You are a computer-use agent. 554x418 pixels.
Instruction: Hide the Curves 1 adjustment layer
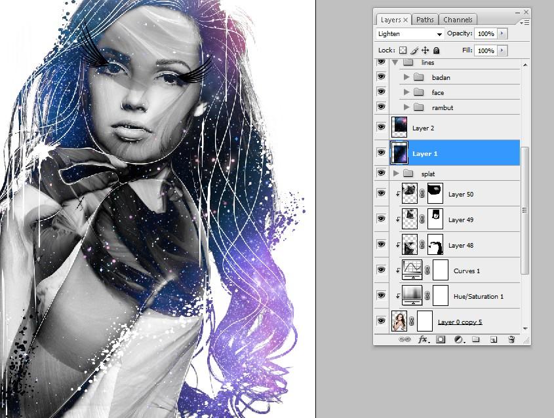tap(381, 270)
